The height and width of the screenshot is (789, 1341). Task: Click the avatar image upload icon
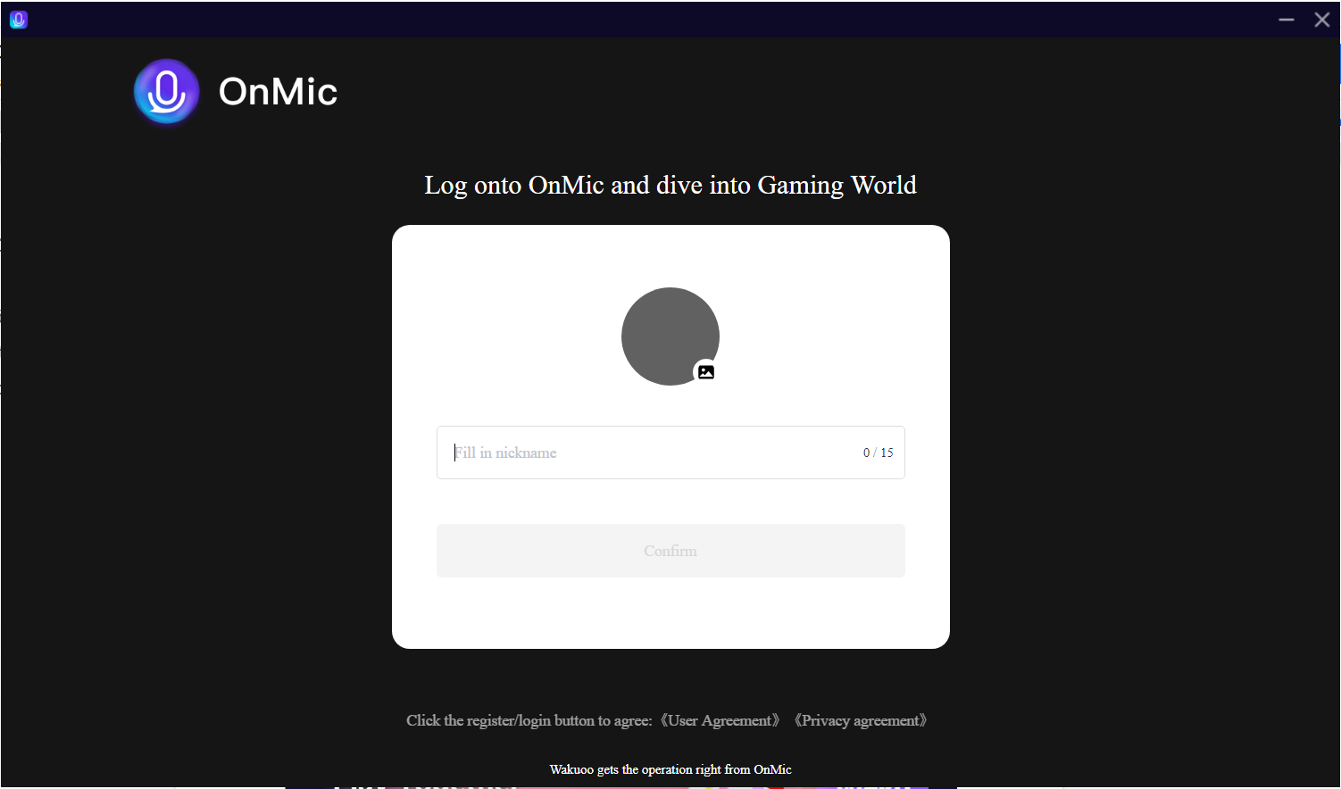[706, 372]
